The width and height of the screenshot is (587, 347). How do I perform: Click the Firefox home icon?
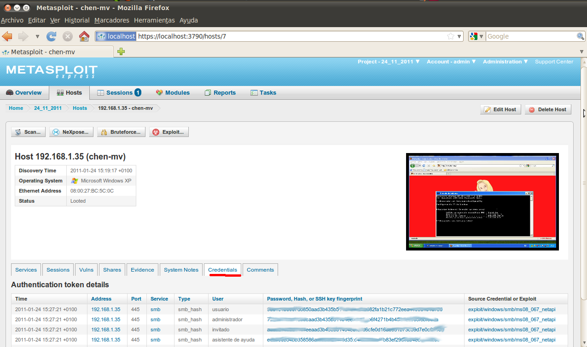pyautogui.click(x=84, y=36)
